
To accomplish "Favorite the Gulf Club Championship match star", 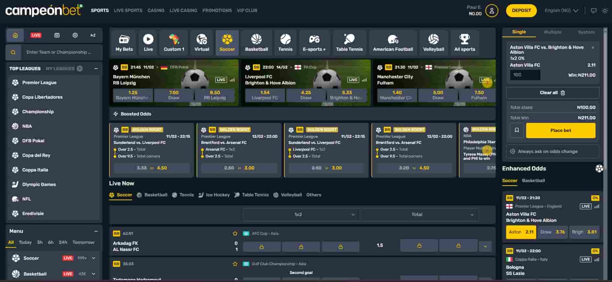I will [x=235, y=264].
